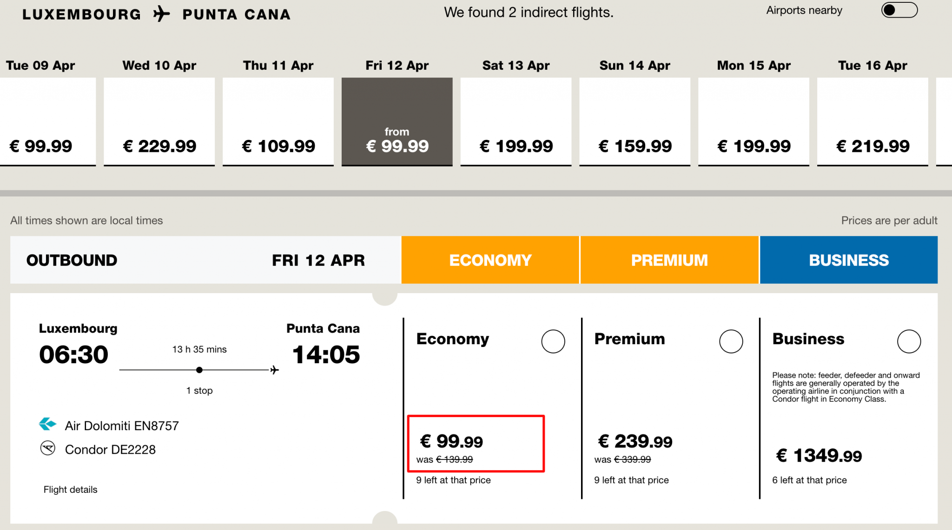This screenshot has height=530, width=952.
Task: Click the €1349.99 Business price
Action: pos(819,456)
